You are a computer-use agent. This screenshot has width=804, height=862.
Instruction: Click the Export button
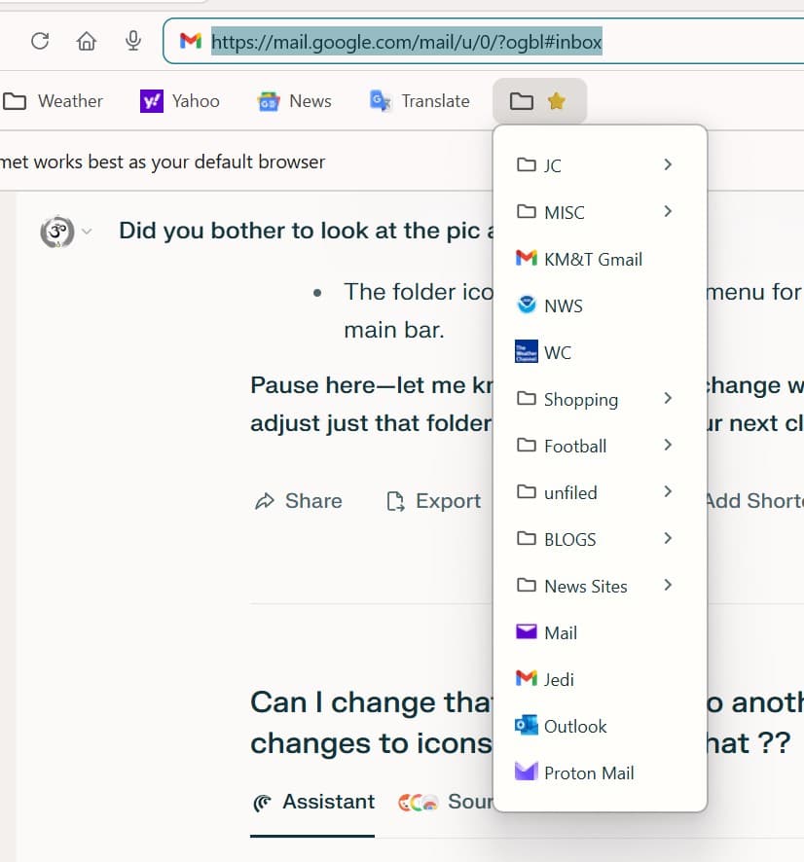433,501
